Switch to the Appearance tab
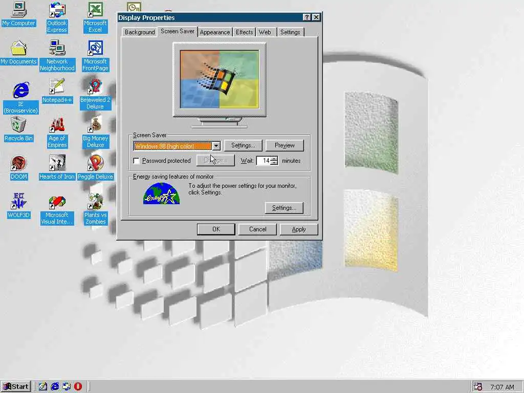524x393 pixels. point(215,32)
